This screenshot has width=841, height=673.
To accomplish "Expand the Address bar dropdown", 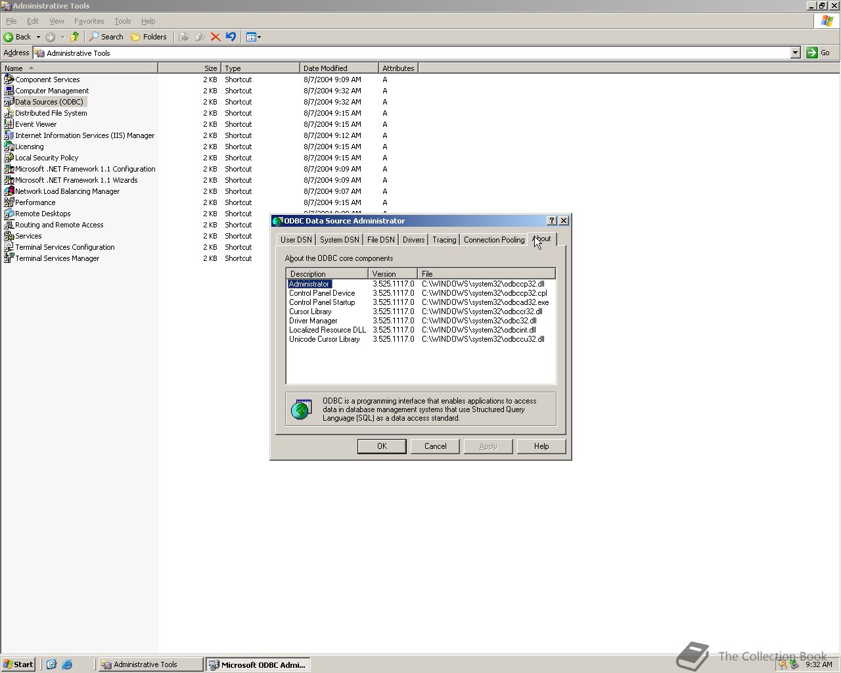I will point(795,53).
